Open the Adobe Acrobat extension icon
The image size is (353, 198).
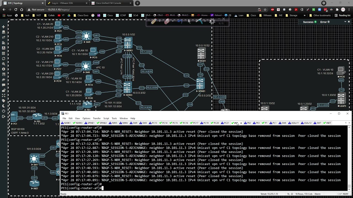296,9
